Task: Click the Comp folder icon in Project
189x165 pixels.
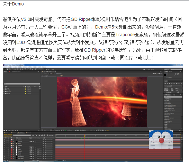Action: point(5,88)
